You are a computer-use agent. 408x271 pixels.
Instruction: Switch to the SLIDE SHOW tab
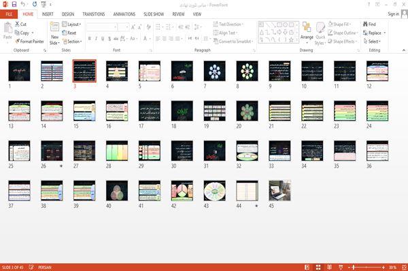click(x=154, y=14)
